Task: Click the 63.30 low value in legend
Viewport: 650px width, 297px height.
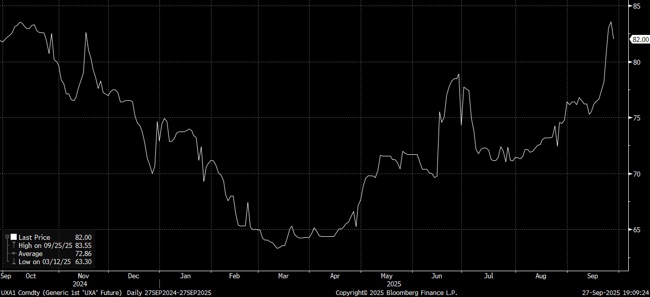Action: [x=83, y=262]
